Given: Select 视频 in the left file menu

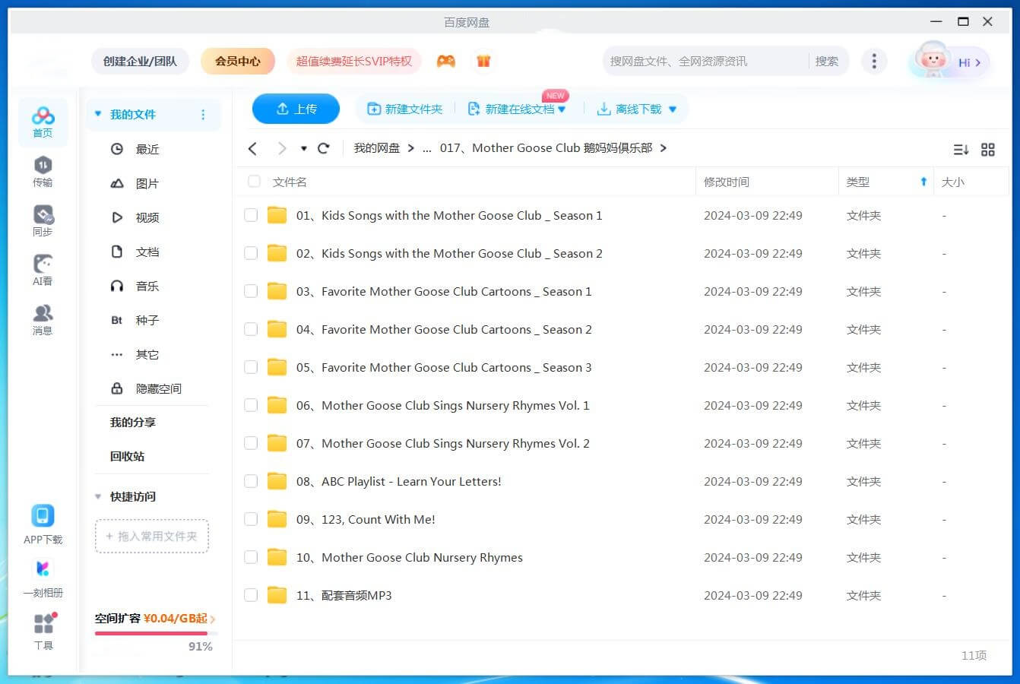Looking at the screenshot, I should [147, 217].
